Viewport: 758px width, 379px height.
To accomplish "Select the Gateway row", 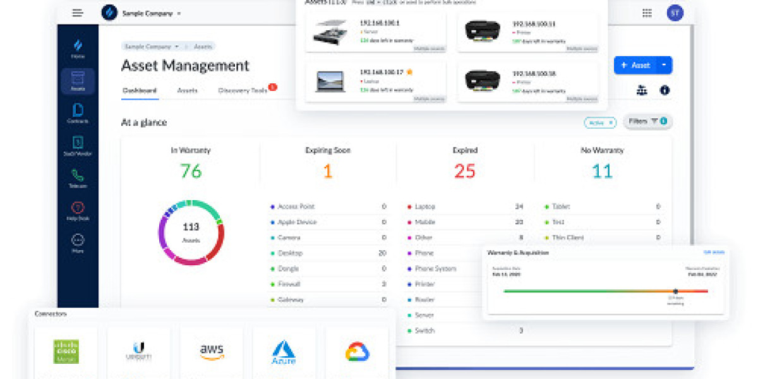I will pyautogui.click(x=328, y=300).
